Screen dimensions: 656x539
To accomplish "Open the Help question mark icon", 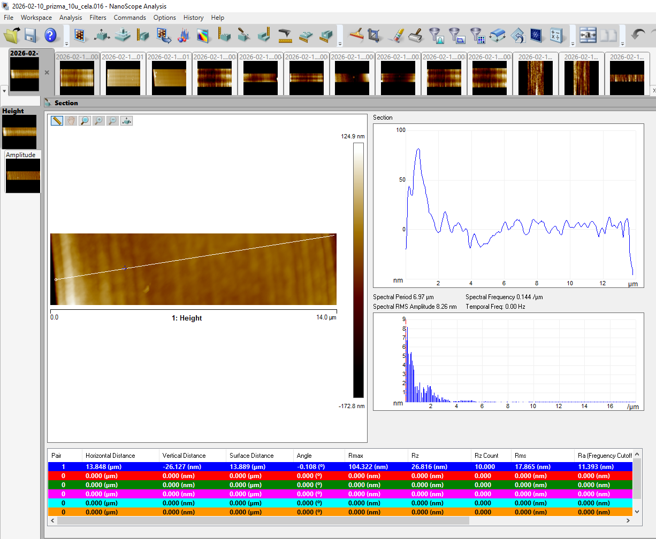I will tap(50, 36).
